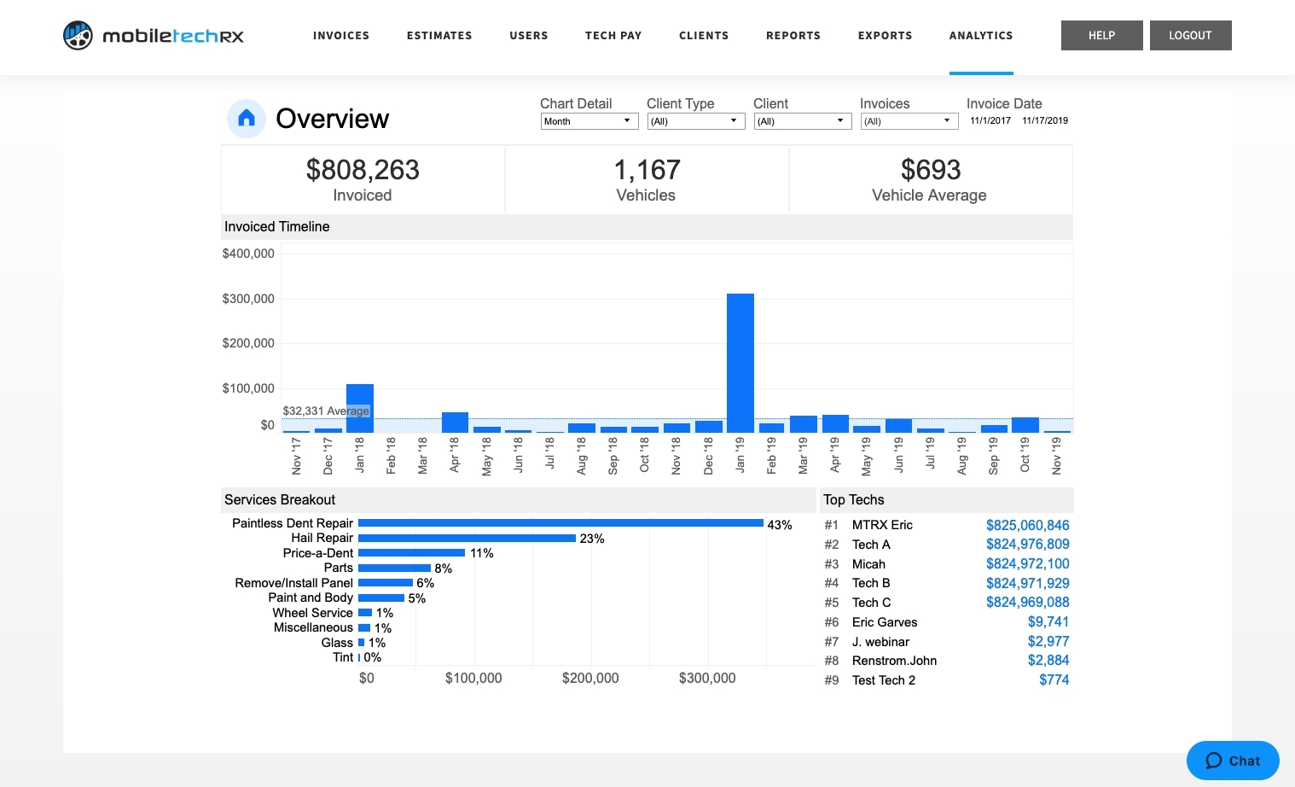Open the Client Type dropdown
This screenshot has height=787, width=1295.
(x=696, y=120)
